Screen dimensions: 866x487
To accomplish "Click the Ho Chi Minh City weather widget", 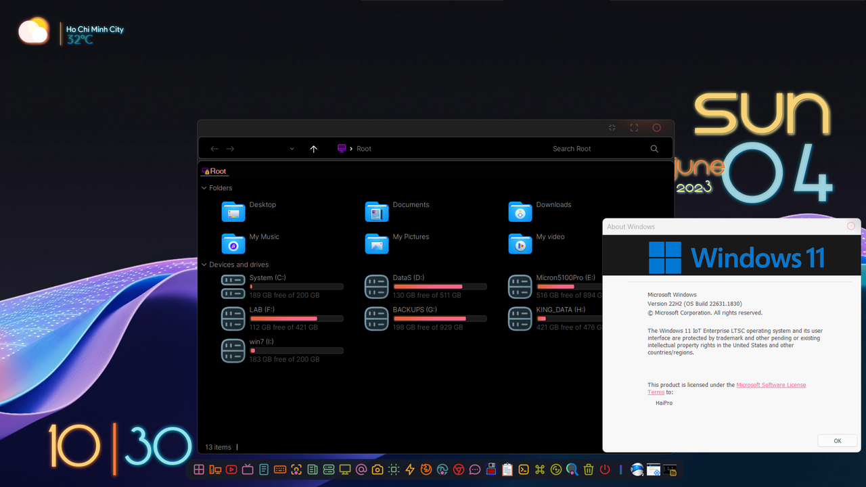I will click(x=95, y=34).
